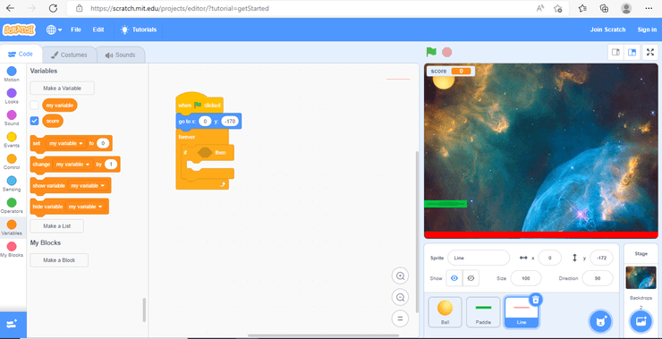Viewport: 662px width, 339px height.
Task: Click the red stop button
Action: click(x=446, y=52)
